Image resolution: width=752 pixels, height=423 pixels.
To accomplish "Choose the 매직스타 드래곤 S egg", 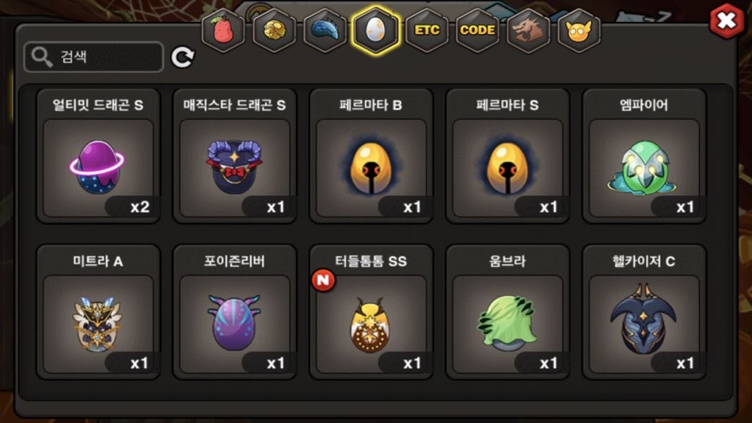I will 235,156.
